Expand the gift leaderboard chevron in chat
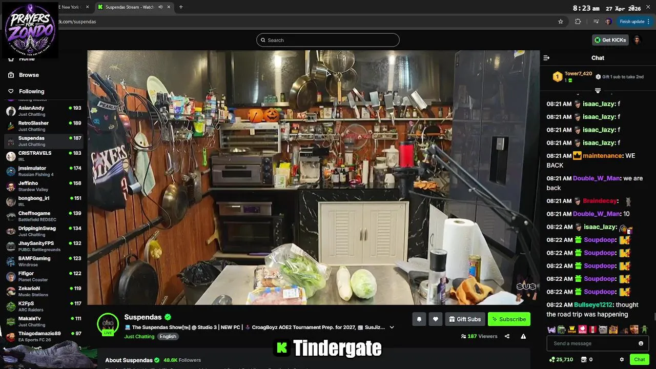The height and width of the screenshot is (369, 656). [598, 91]
